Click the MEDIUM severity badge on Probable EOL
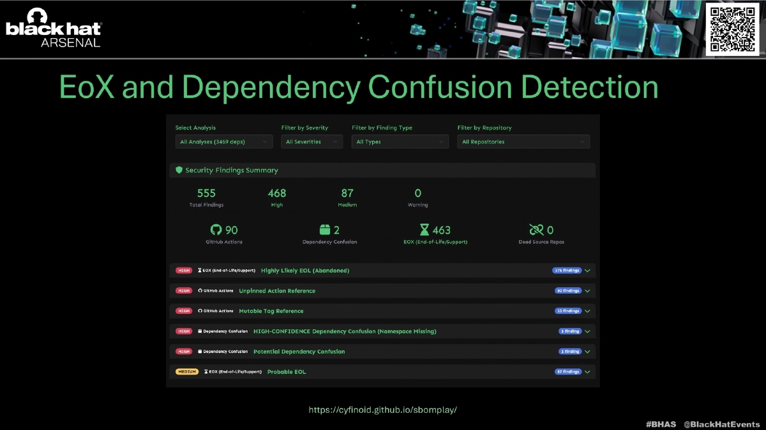 [187, 372]
